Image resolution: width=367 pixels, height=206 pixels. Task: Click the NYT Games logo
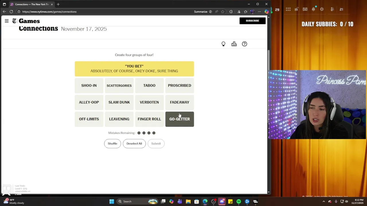(26, 21)
